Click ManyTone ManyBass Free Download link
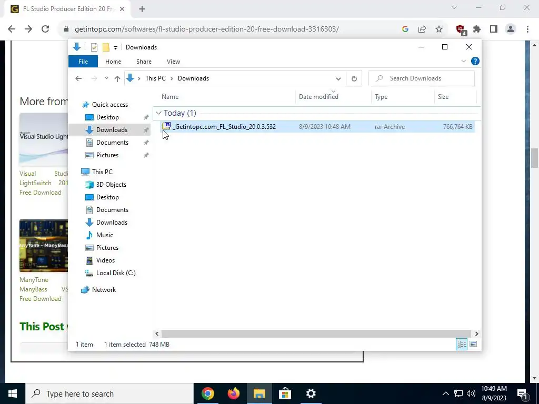 point(44,289)
